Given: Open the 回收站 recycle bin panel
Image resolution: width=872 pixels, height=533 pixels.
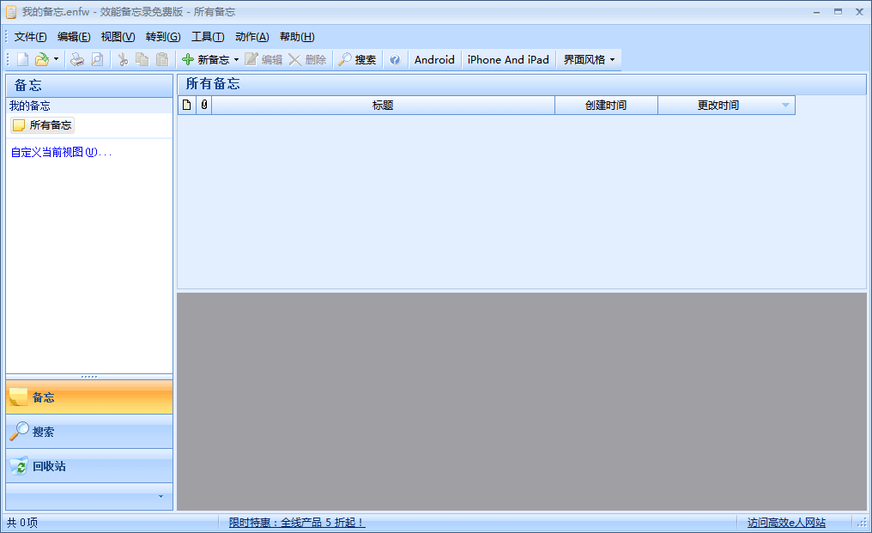Looking at the screenshot, I should point(89,466).
